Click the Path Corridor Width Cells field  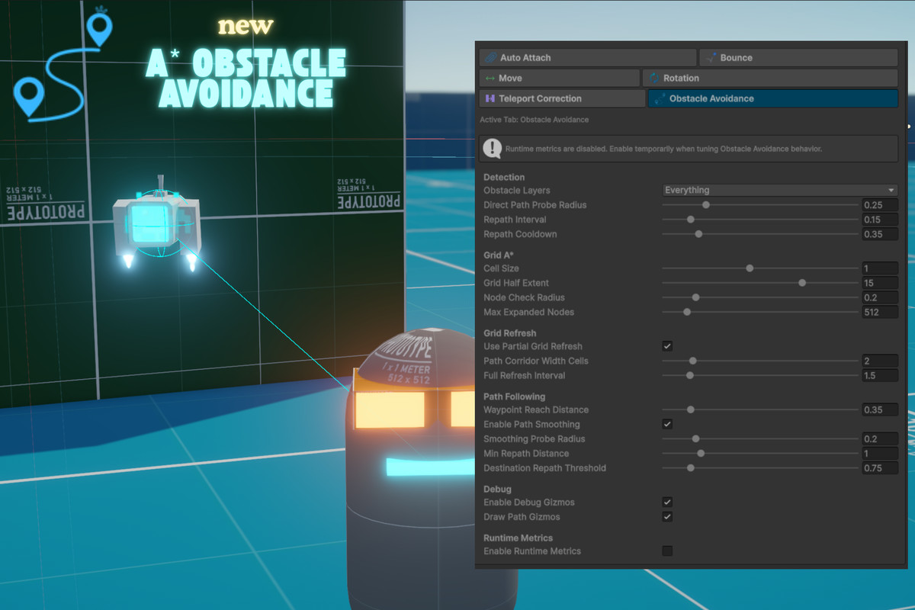point(880,361)
